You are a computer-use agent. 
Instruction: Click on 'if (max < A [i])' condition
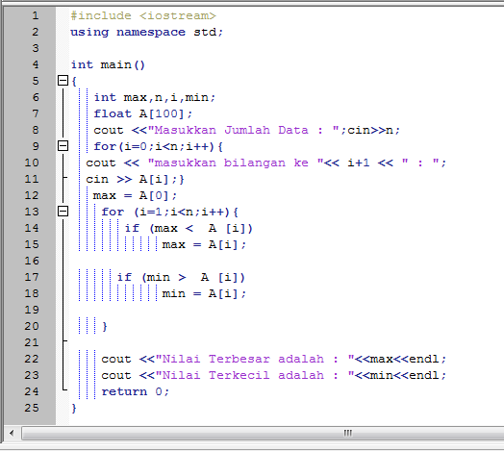189,228
